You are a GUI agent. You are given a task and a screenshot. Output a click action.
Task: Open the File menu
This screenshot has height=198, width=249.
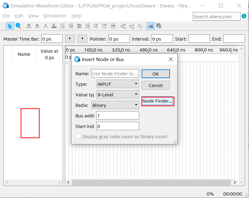(x=6, y=16)
